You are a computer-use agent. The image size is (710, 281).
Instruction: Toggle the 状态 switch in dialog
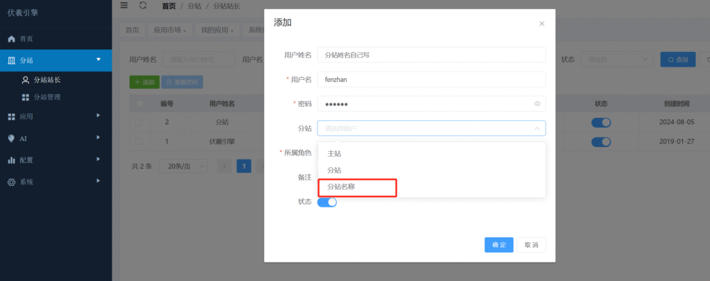tap(327, 202)
